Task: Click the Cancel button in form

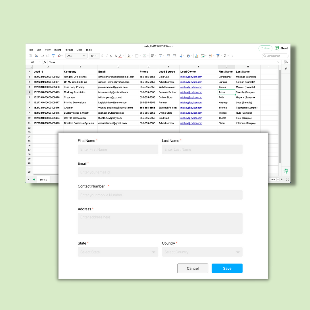Action: point(193,268)
